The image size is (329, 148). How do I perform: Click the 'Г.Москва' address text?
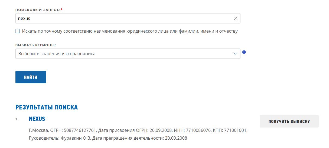pos(39,130)
